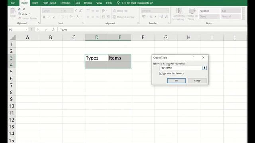This screenshot has width=255, height=143.
Task: Click Merge & Center
Action: coord(124,17)
